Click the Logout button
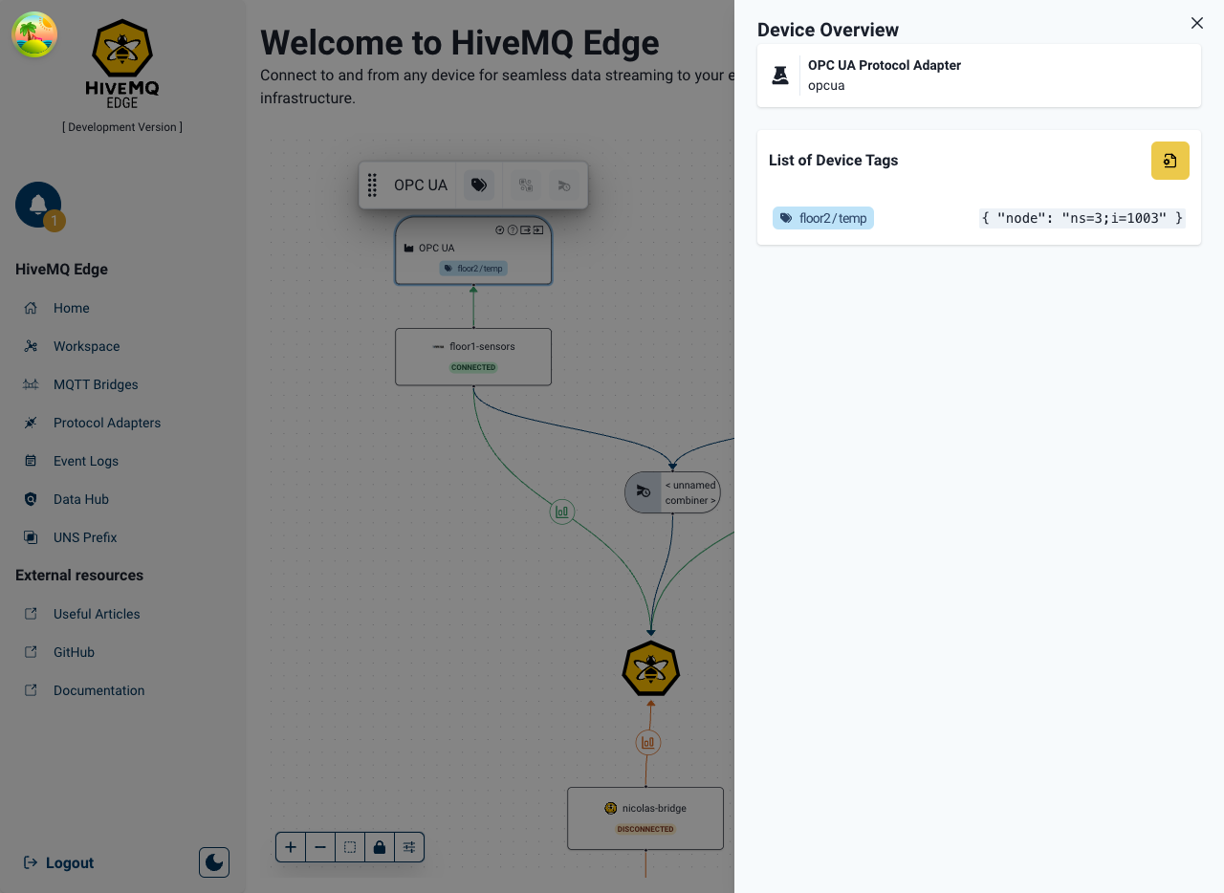 point(58,862)
